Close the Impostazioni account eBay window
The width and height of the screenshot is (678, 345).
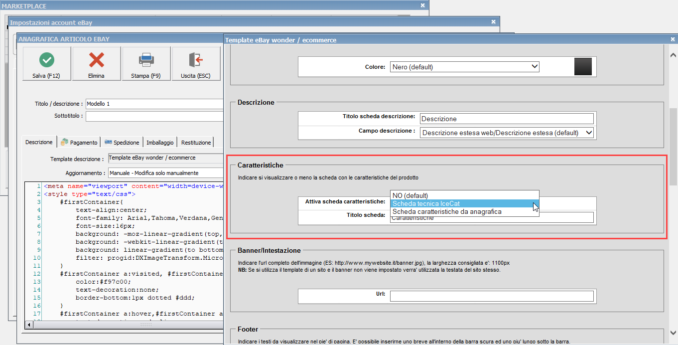[493, 22]
